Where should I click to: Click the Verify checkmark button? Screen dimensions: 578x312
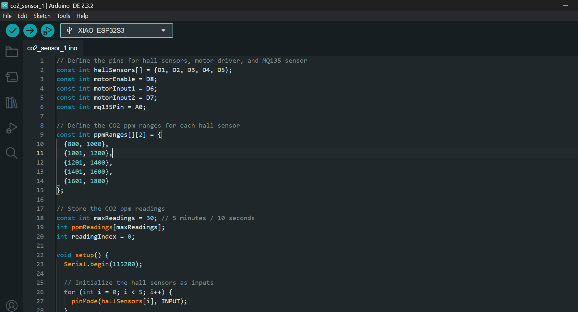coord(13,31)
